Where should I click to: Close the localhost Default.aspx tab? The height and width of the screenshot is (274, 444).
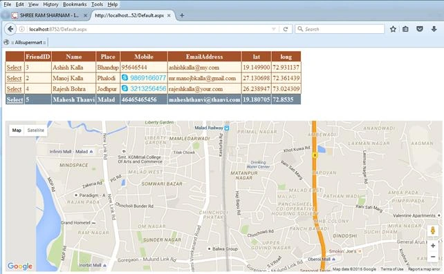pos(169,16)
